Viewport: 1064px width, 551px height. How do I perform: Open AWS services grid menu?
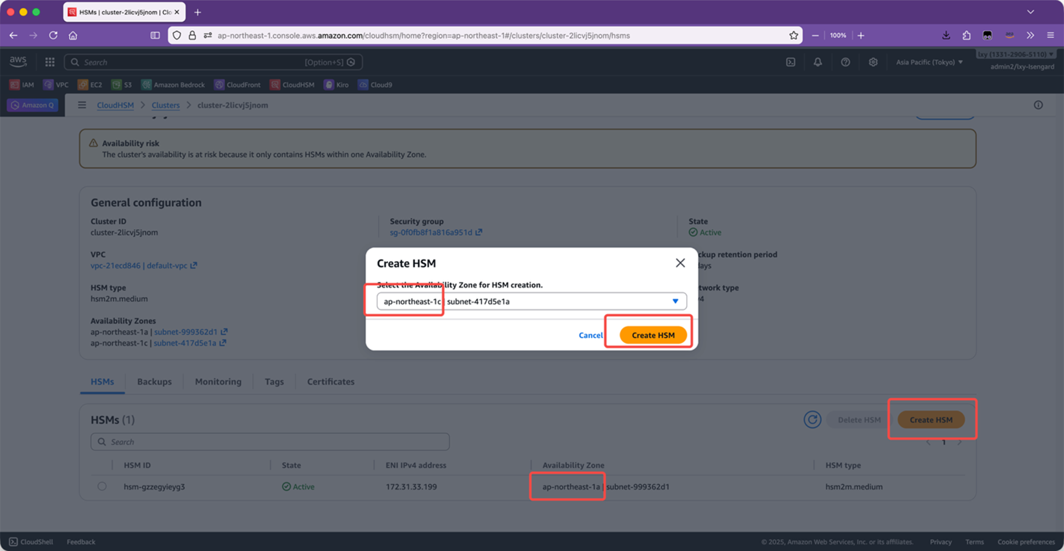pyautogui.click(x=50, y=62)
